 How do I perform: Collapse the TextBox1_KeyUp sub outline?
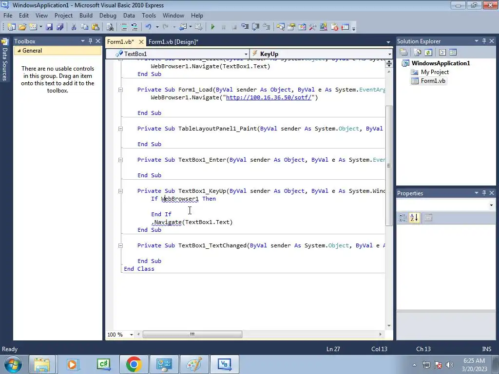tap(121, 191)
